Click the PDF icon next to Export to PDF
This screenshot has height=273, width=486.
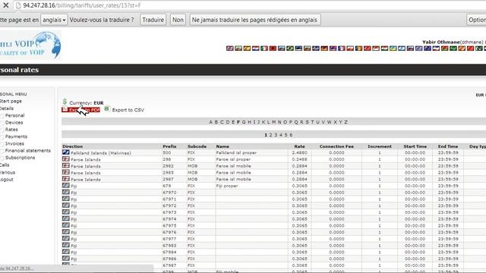tap(65, 109)
